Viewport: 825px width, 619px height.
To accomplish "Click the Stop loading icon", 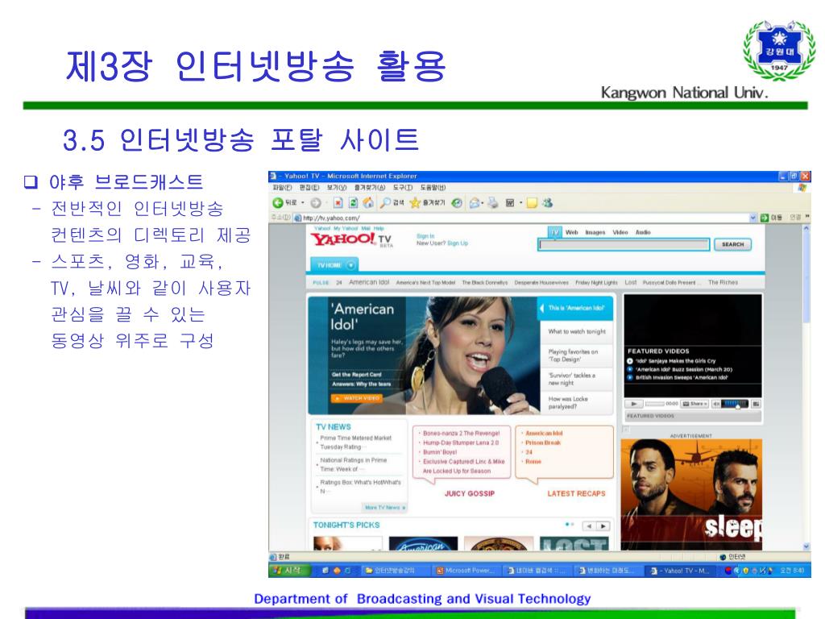I will pos(338,202).
